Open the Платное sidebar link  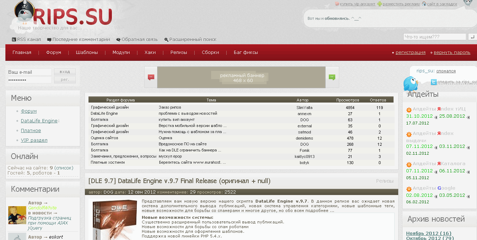[x=31, y=131]
